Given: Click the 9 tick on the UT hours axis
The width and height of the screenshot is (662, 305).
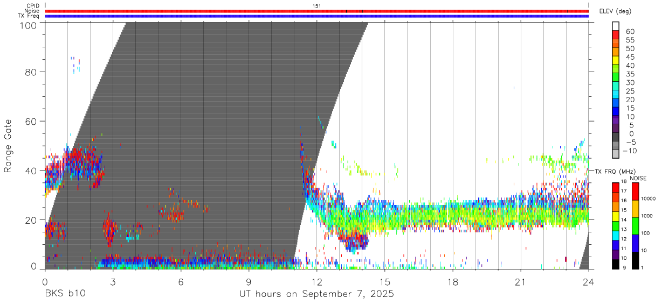Looking at the screenshot, I should click(x=249, y=282).
